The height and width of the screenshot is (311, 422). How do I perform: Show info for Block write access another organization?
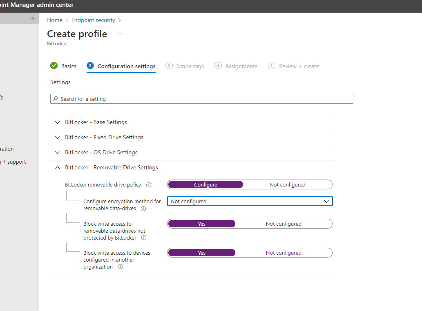pos(121,267)
